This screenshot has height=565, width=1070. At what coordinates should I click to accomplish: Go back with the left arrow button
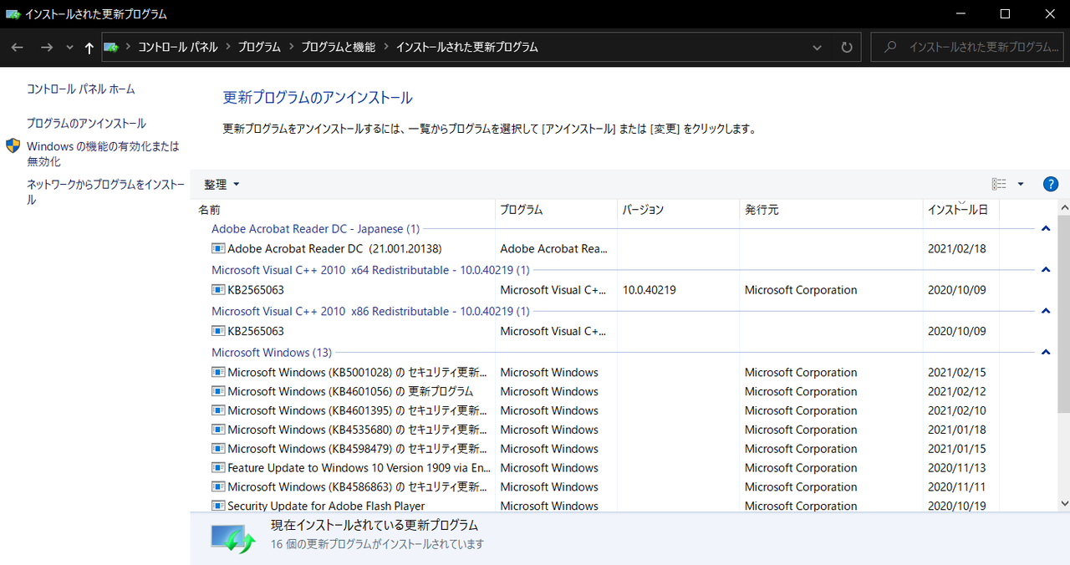click(18, 48)
